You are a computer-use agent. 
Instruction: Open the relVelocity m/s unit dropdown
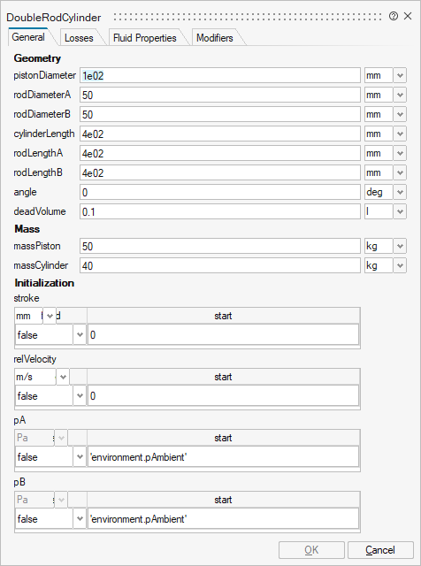[63, 377]
